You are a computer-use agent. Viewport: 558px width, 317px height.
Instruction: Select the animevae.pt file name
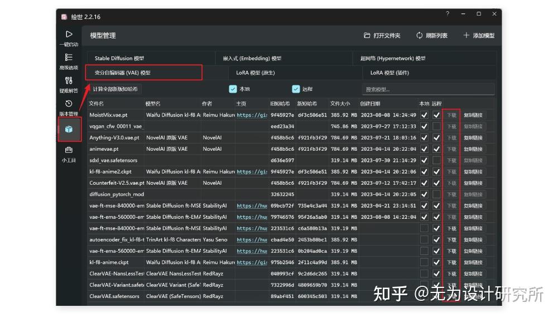tap(104, 149)
